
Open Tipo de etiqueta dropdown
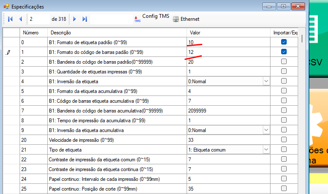click(x=266, y=149)
